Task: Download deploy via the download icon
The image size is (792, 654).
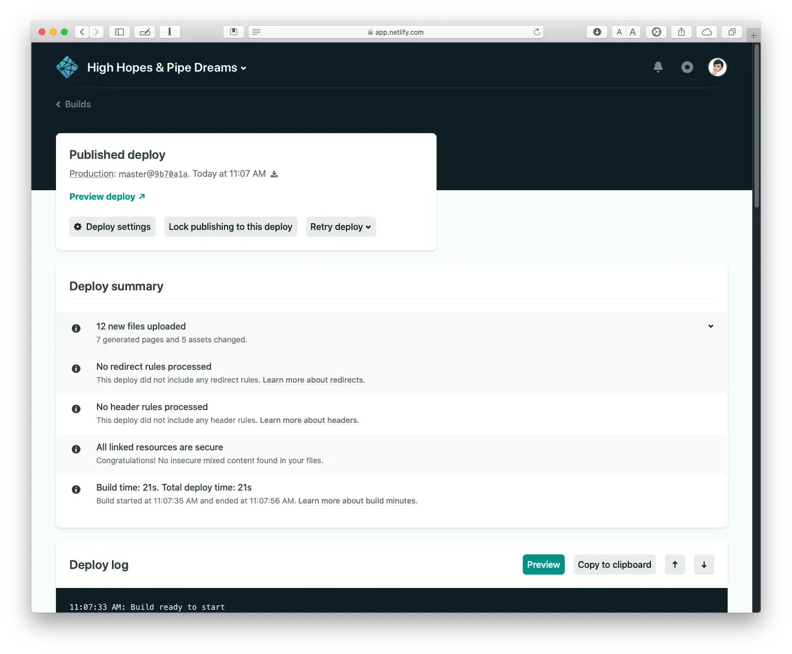Action: (x=274, y=174)
